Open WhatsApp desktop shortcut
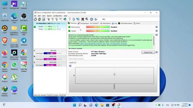 14,66
